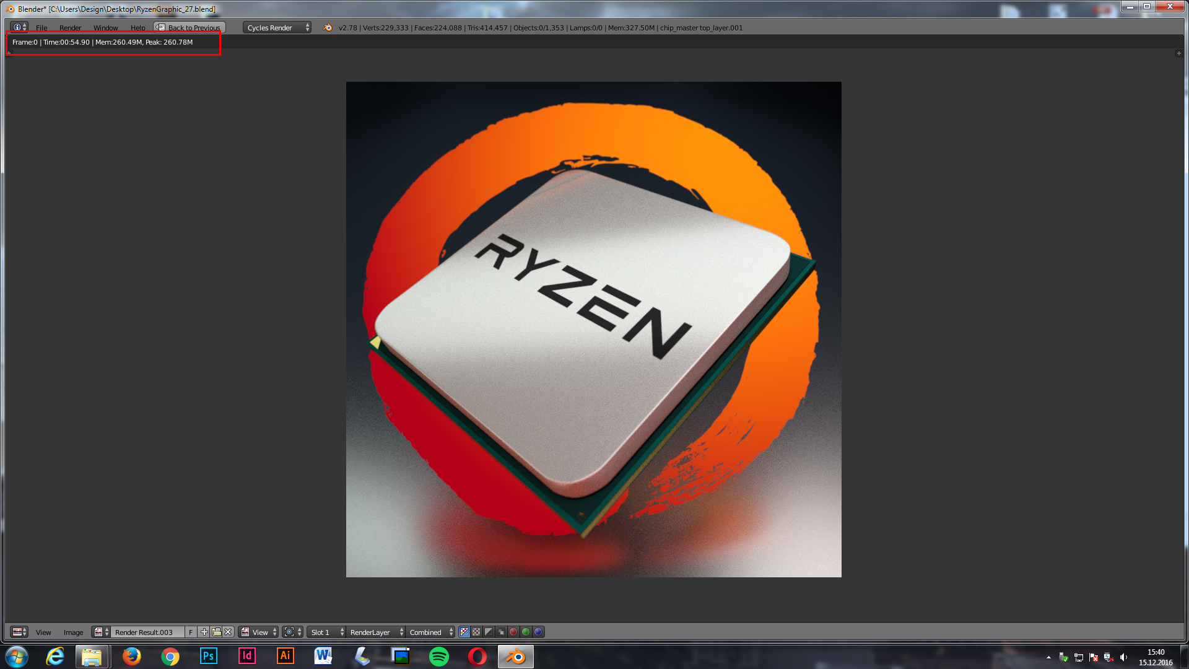
Task: Open the Help menu
Action: point(137,28)
